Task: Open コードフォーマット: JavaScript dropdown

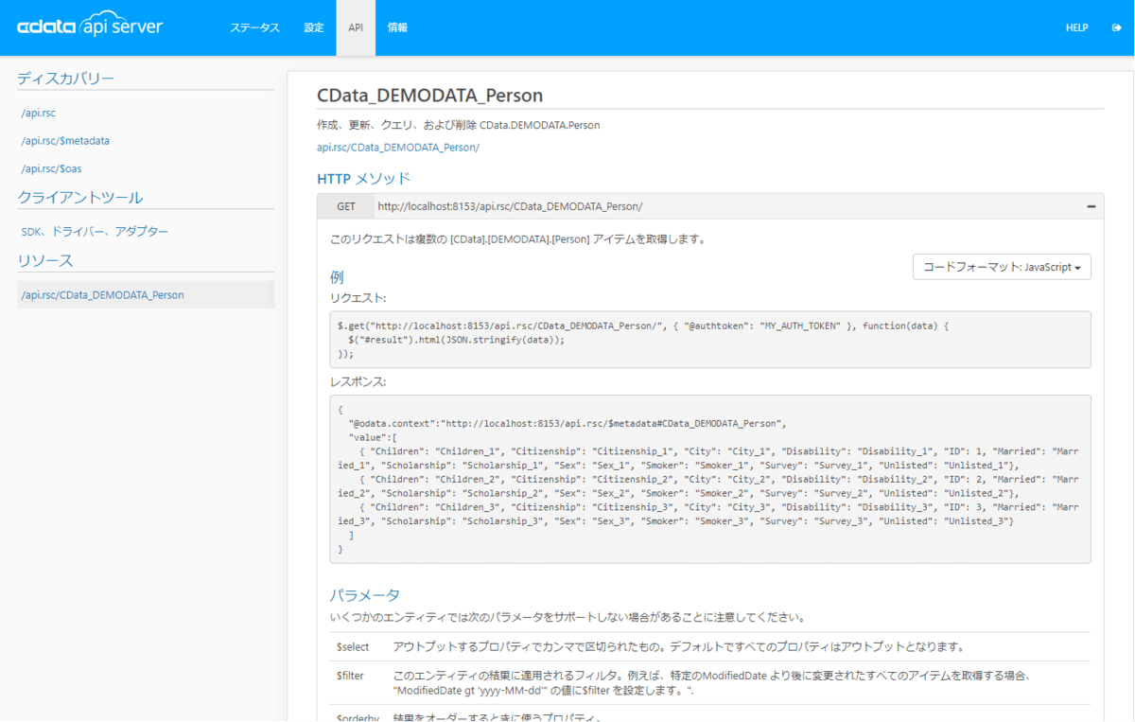Action: click(x=1002, y=267)
